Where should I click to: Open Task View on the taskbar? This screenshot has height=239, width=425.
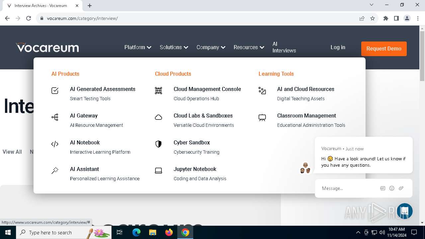(120, 232)
